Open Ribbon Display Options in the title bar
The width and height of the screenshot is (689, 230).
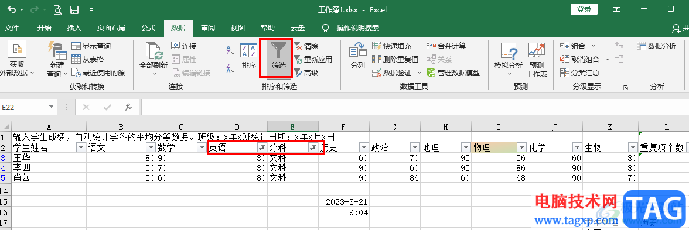617,9
